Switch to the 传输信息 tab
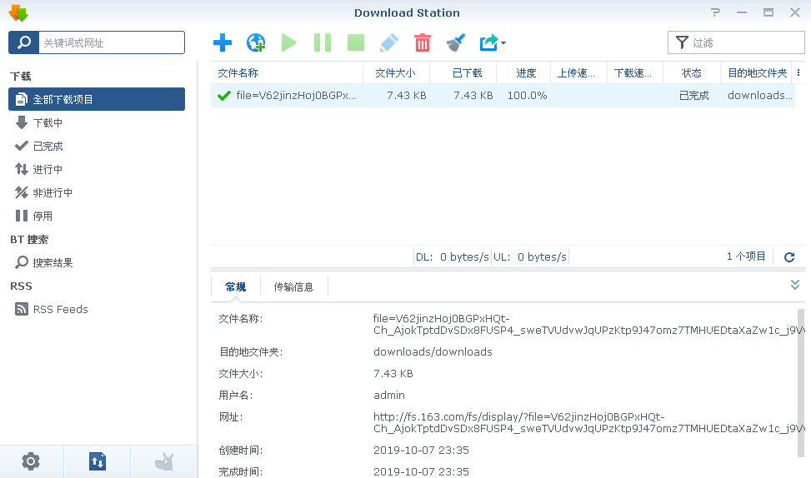This screenshot has width=811, height=478. point(293,286)
